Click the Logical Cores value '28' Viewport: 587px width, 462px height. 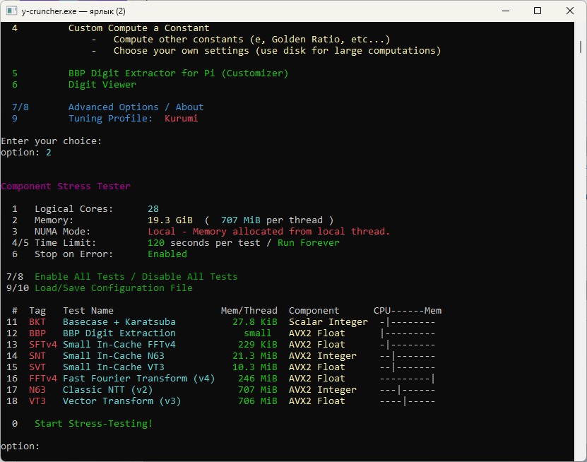coord(153,209)
